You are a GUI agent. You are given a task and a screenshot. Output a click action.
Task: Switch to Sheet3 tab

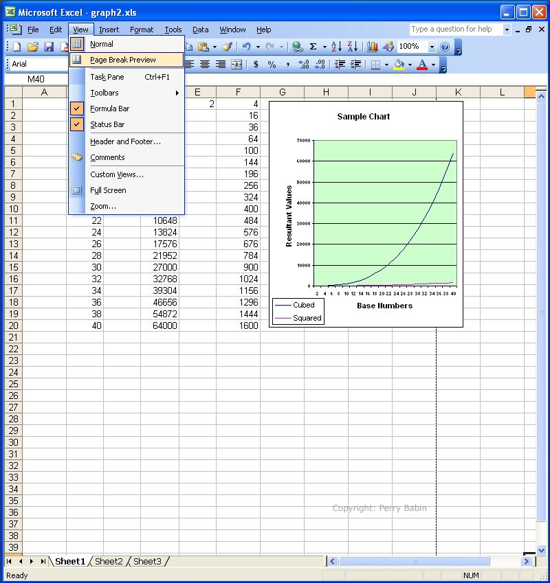click(x=147, y=562)
